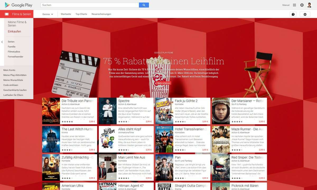The width and height of the screenshot is (317, 190).
Task: Click the Picknick mit Bären title
Action: tap(245, 186)
